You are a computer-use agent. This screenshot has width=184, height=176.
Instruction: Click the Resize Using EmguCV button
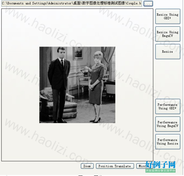[168, 34]
